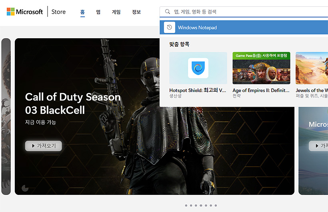Click the history icon beside Windows Notepad
The image size is (328, 212).
click(170, 27)
